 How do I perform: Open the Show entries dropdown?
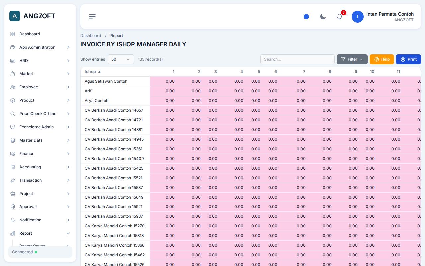click(121, 59)
